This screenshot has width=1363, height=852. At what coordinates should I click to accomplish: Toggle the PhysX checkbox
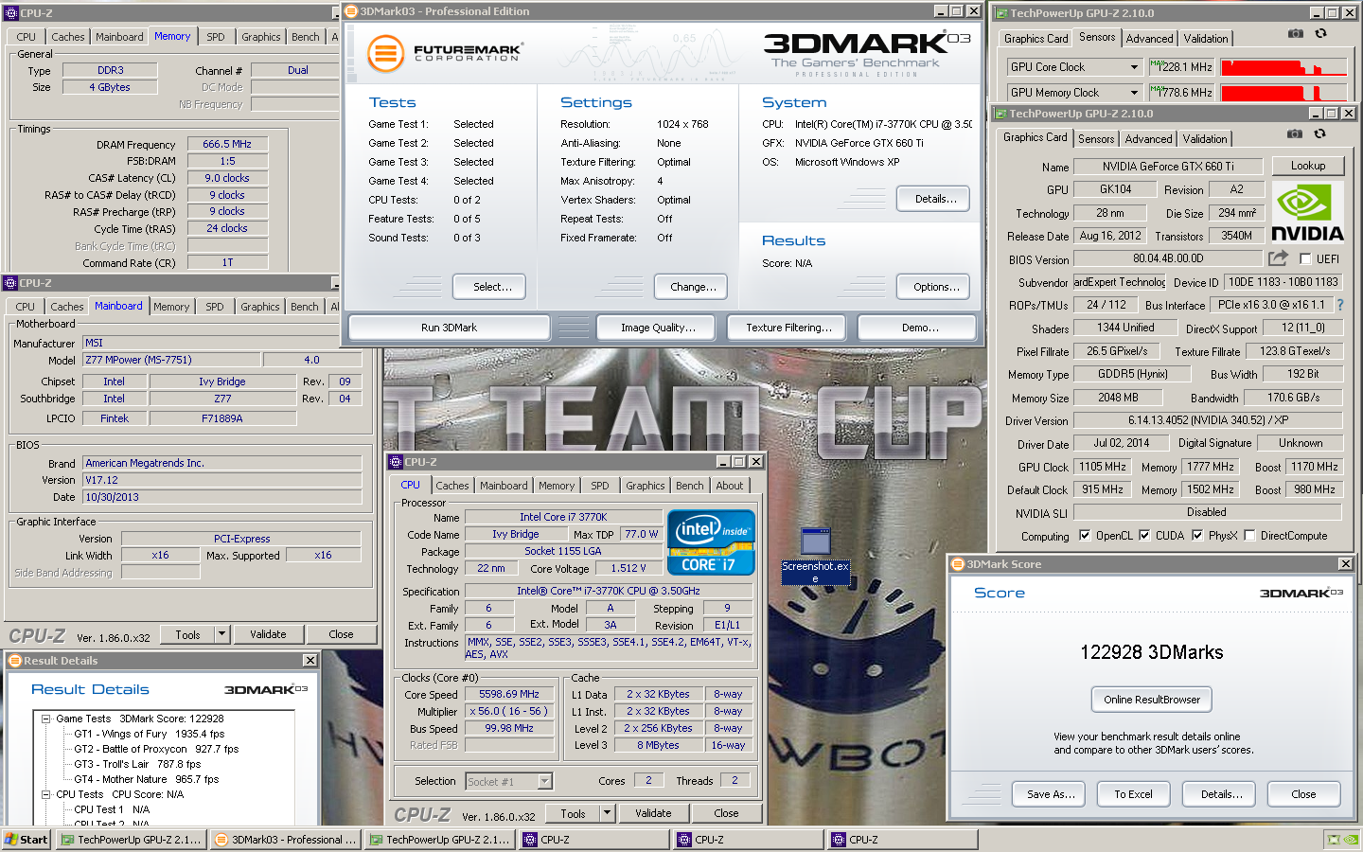coord(1197,535)
